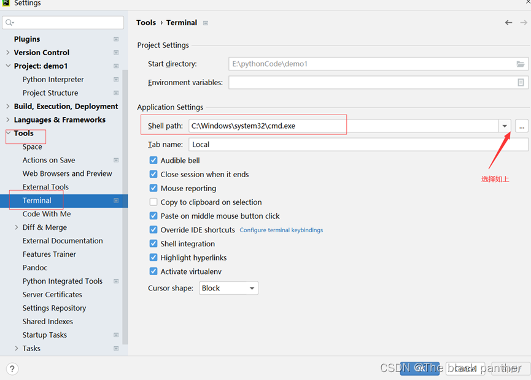Click the Shell path browse ellipsis button
This screenshot has height=380, width=531.
pos(521,126)
